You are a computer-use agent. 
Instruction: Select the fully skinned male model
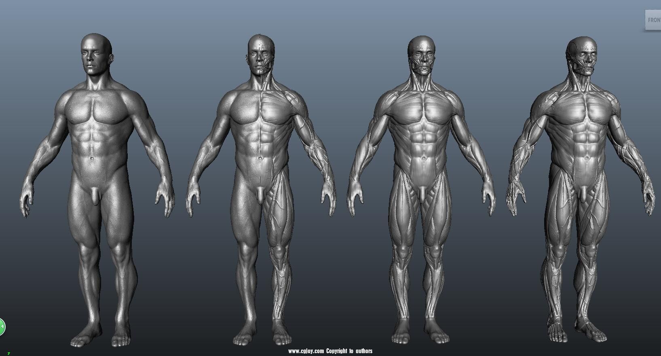[97, 191]
